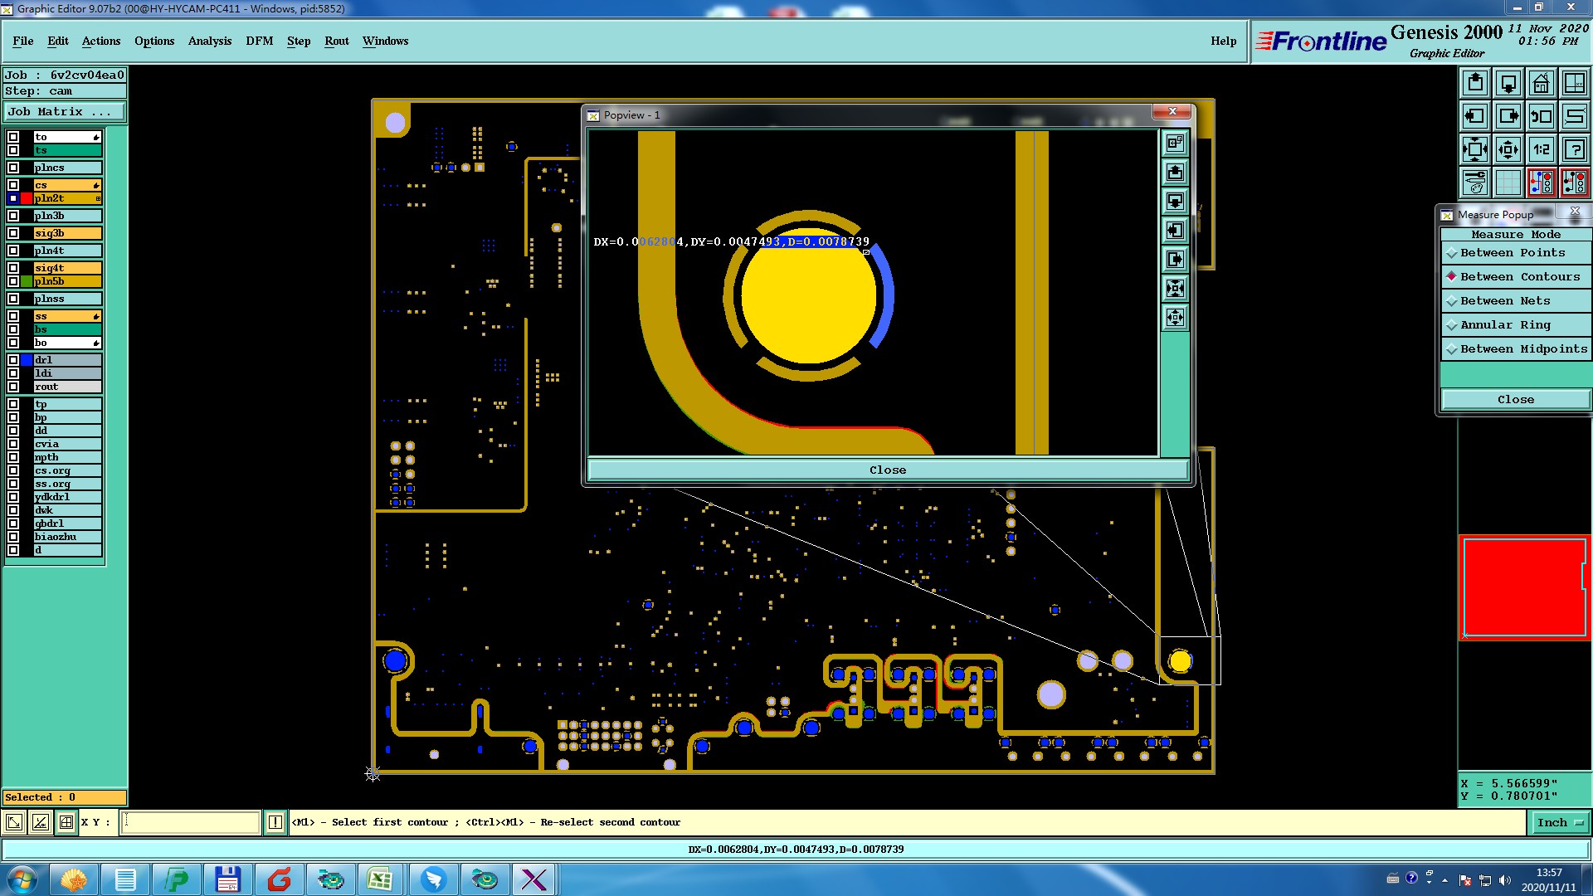This screenshot has height=896, width=1593.
Task: Open the DFM menu
Action: point(259,41)
